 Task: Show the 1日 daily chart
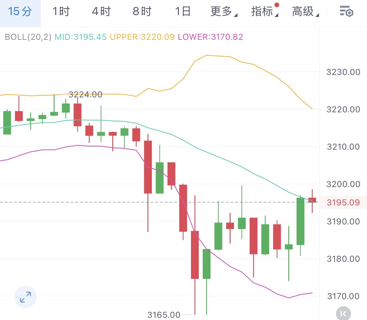coord(183,12)
